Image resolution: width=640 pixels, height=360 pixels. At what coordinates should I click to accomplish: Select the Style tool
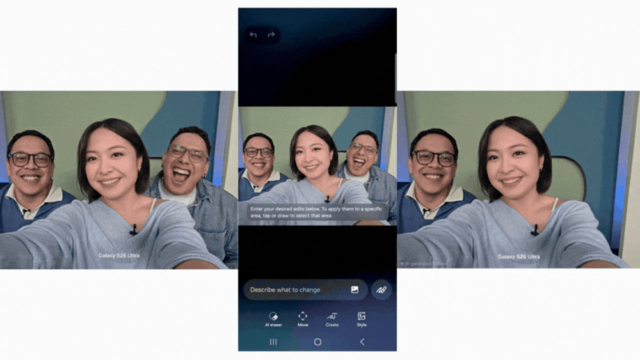(x=362, y=319)
